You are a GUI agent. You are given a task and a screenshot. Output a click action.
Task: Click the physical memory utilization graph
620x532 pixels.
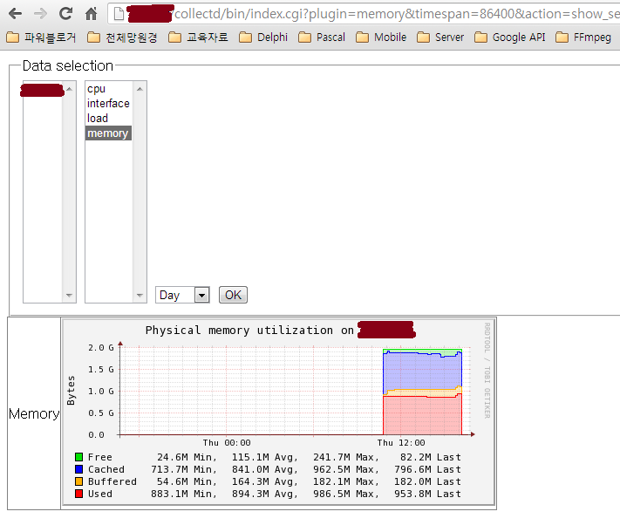coord(278,413)
